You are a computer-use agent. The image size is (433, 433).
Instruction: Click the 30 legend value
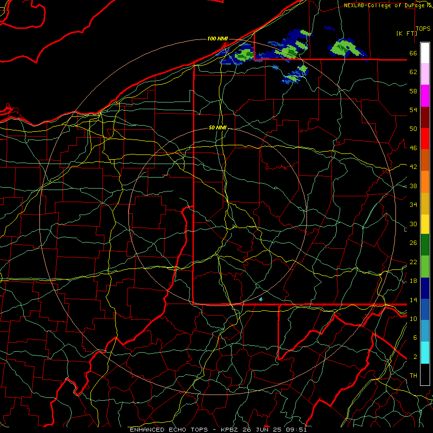pos(413,224)
